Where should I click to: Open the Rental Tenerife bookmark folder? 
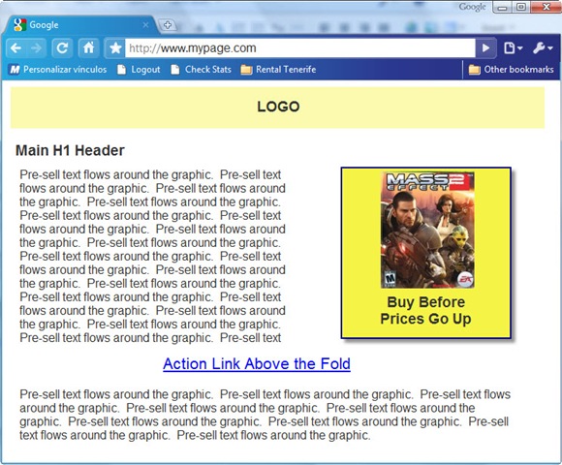[278, 70]
